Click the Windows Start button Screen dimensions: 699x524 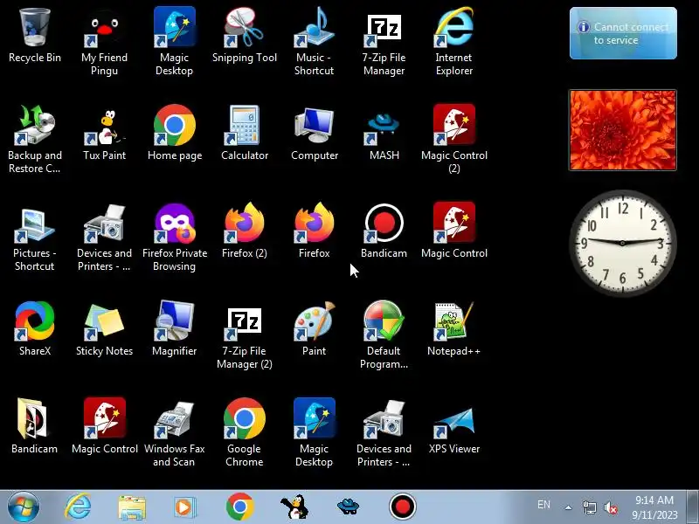pos(24,507)
